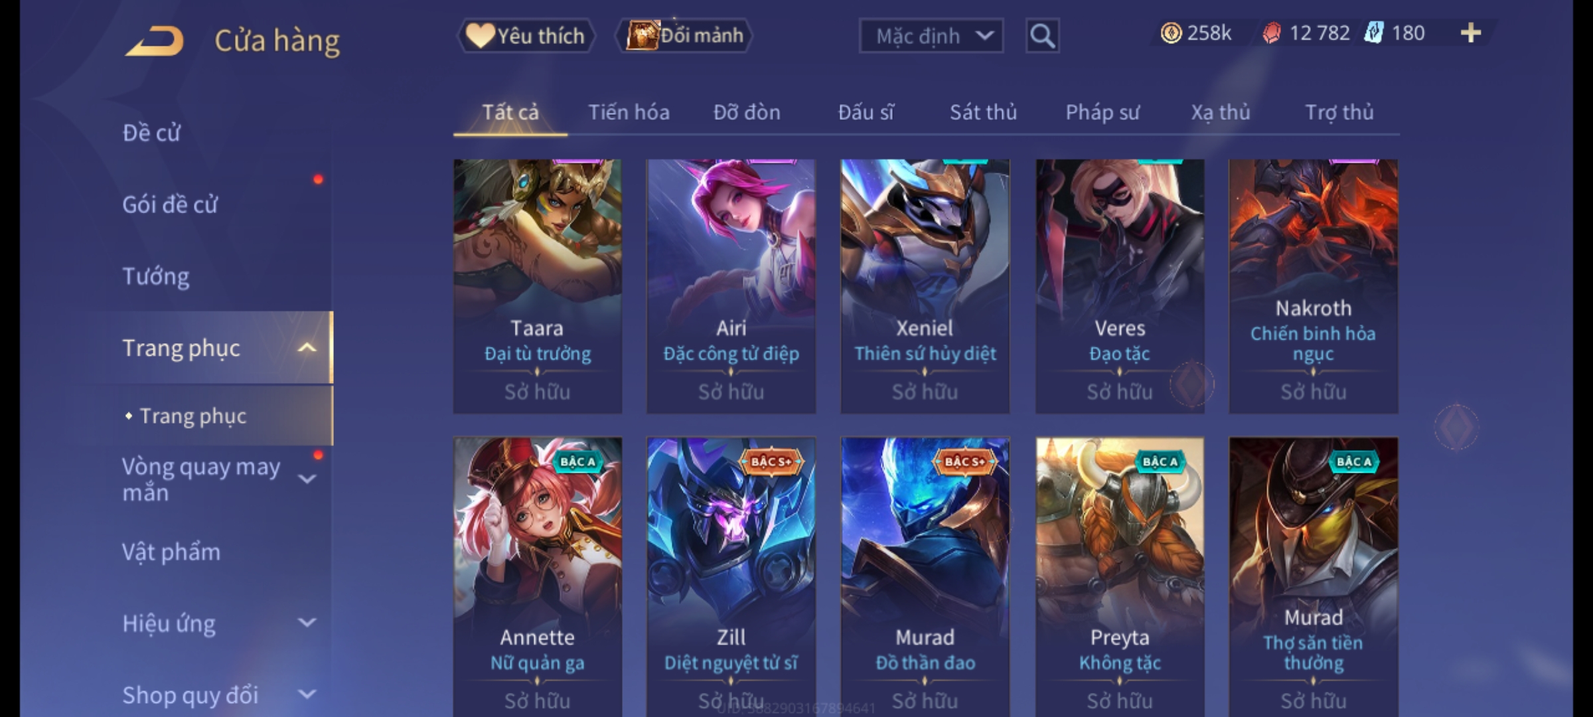Expand the Hiệu ứng sidebar section
Screen dimensions: 1593x717
tap(307, 622)
